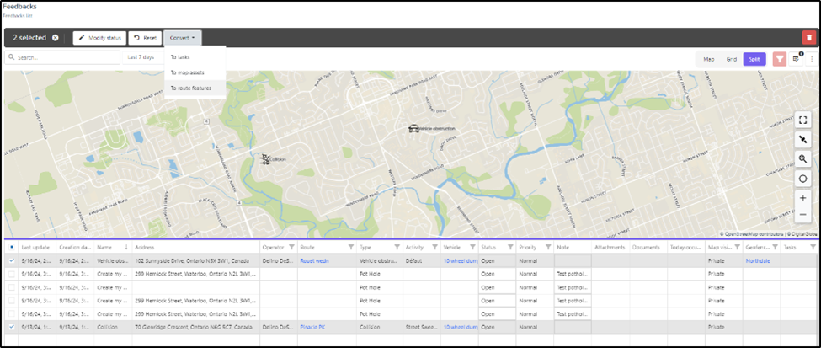The image size is (821, 348).
Task: Click the Creation date column header
Action: (76, 247)
